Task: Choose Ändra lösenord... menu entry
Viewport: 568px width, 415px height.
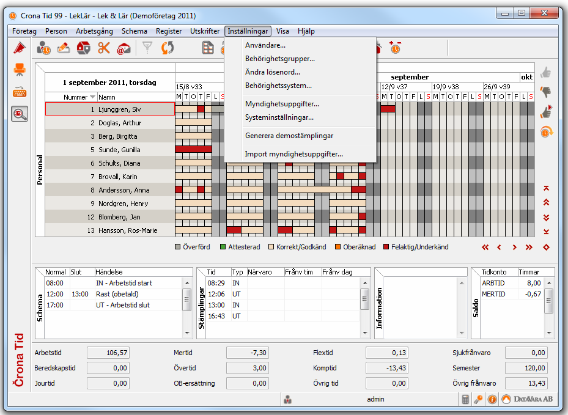Action: click(x=300, y=72)
